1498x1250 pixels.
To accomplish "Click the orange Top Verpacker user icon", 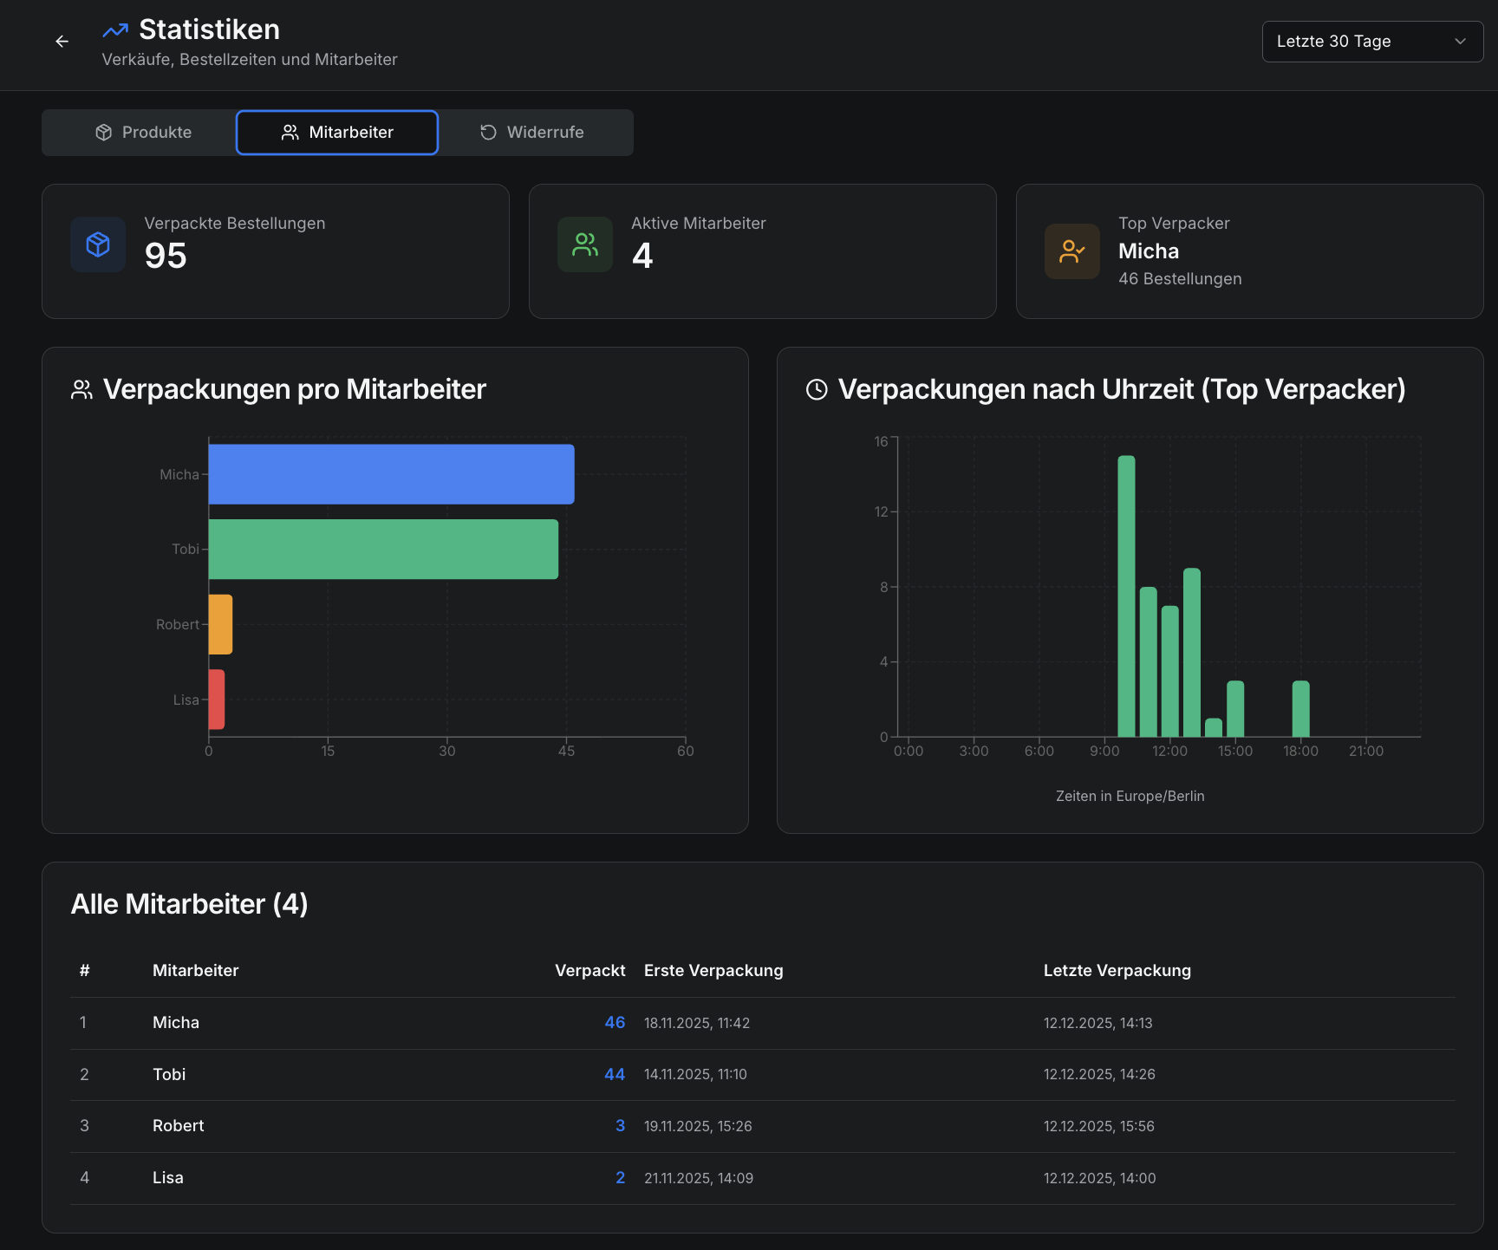I will tap(1072, 251).
